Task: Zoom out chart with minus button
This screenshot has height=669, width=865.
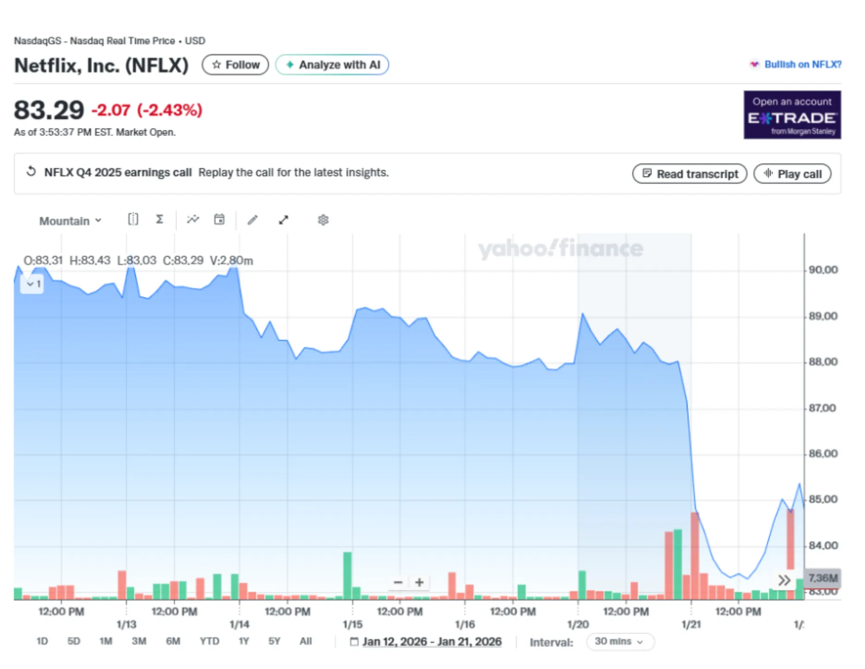Action: point(398,582)
